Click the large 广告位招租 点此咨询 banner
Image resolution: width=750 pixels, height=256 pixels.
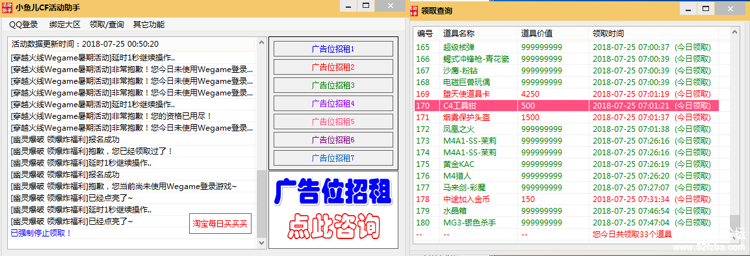point(333,210)
